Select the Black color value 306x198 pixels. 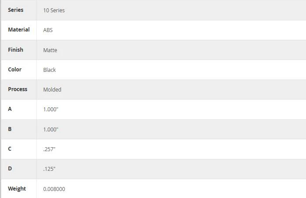[x=49, y=70]
